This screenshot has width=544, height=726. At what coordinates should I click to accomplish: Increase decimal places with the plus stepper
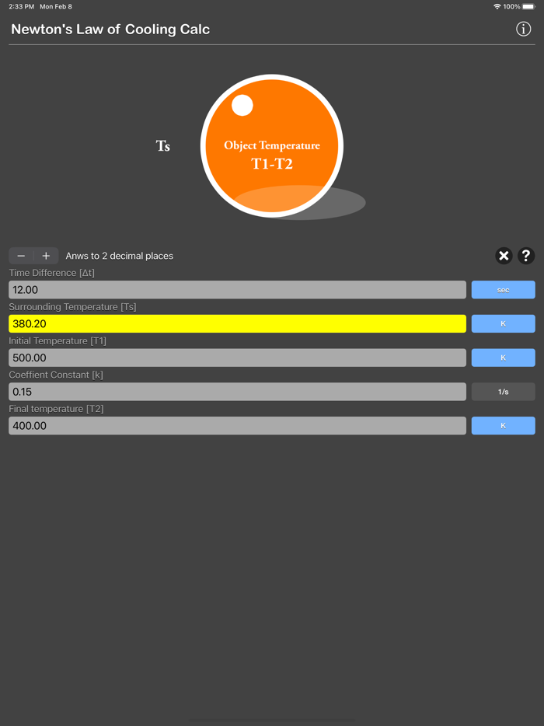tap(46, 256)
